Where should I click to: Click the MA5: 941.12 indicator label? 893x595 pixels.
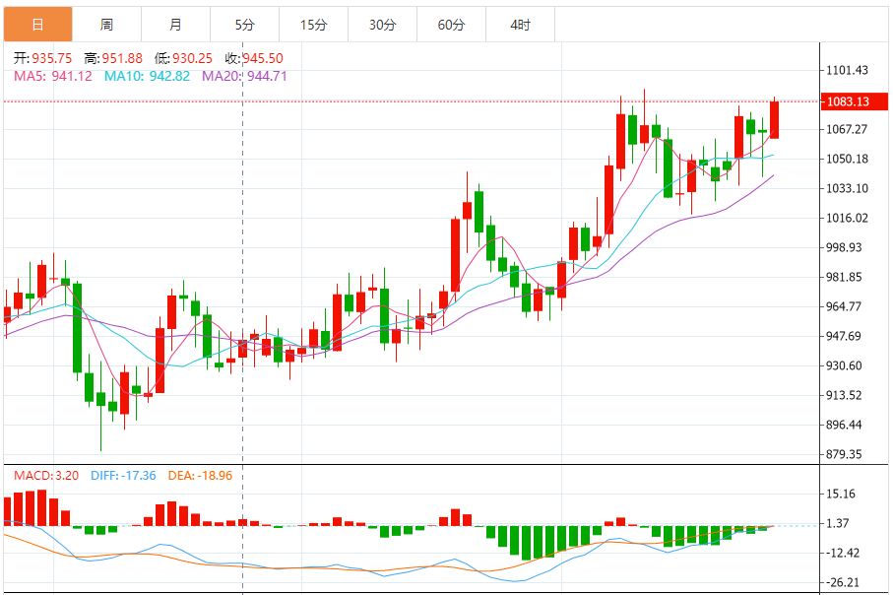53,76
